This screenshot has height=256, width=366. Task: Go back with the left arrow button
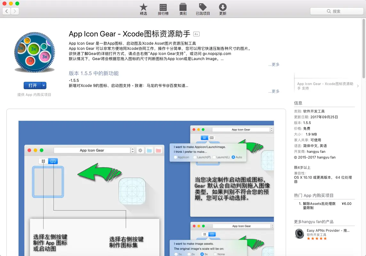tap(6, 11)
